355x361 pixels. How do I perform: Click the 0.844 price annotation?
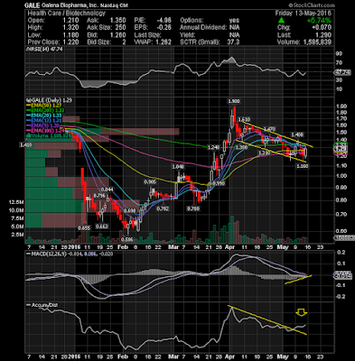(x=107, y=190)
